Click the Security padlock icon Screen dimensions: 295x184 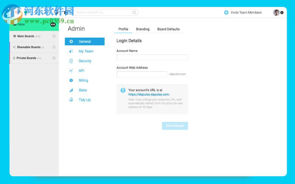click(x=71, y=61)
